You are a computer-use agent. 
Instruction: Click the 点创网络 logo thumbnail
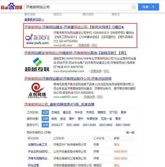tap(37, 90)
